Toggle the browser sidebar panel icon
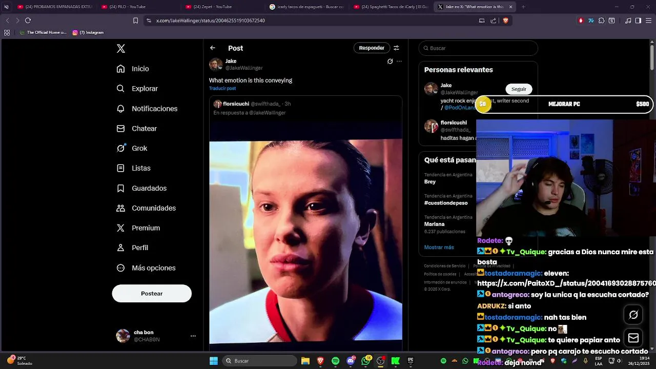The height and width of the screenshot is (369, 656). click(638, 20)
